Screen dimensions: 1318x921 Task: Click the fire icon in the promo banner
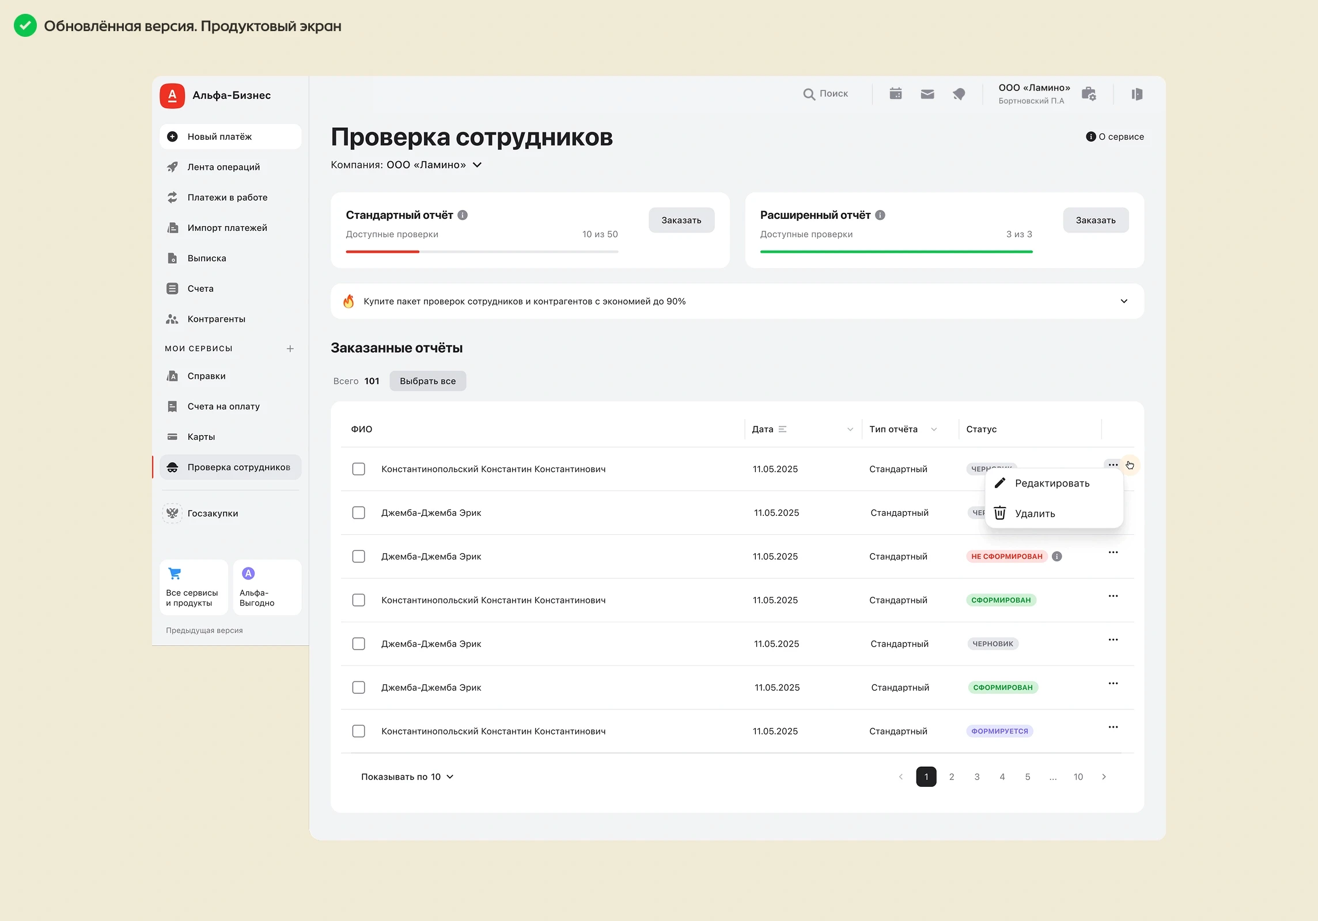point(349,301)
